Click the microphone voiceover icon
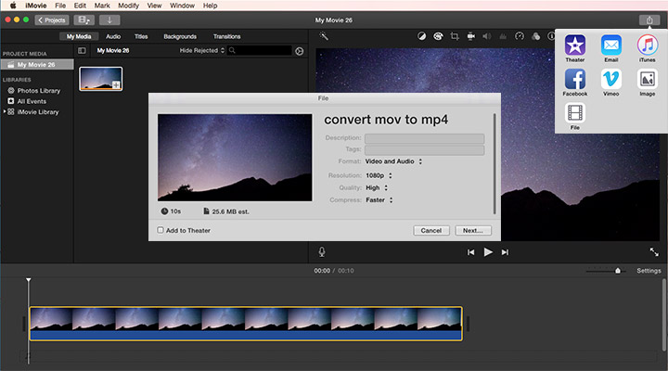The height and width of the screenshot is (371, 668). pos(322,251)
